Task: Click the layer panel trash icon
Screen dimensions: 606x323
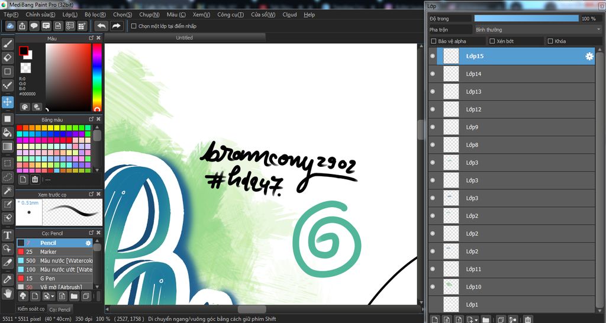Action: click(x=528, y=319)
